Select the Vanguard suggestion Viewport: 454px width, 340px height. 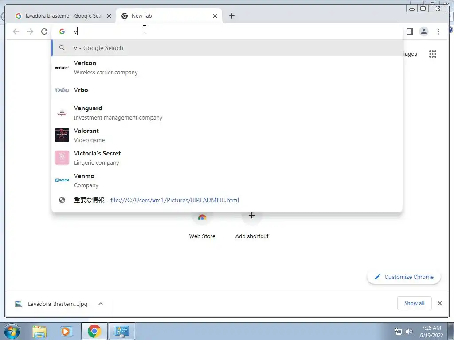pos(227,113)
